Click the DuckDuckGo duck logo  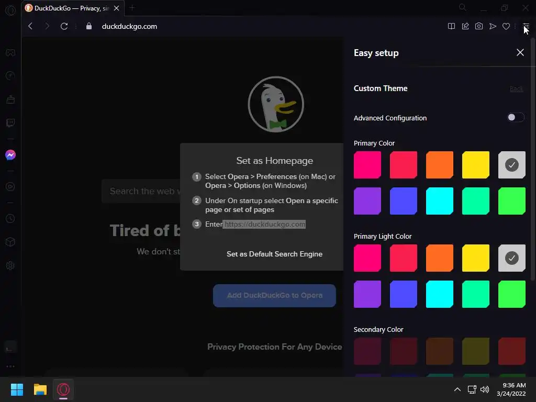(276, 104)
